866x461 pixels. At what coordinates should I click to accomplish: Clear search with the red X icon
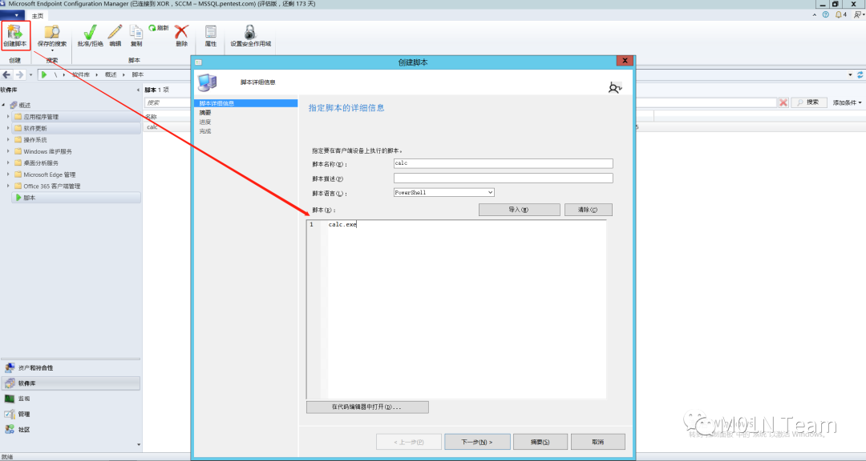point(783,102)
